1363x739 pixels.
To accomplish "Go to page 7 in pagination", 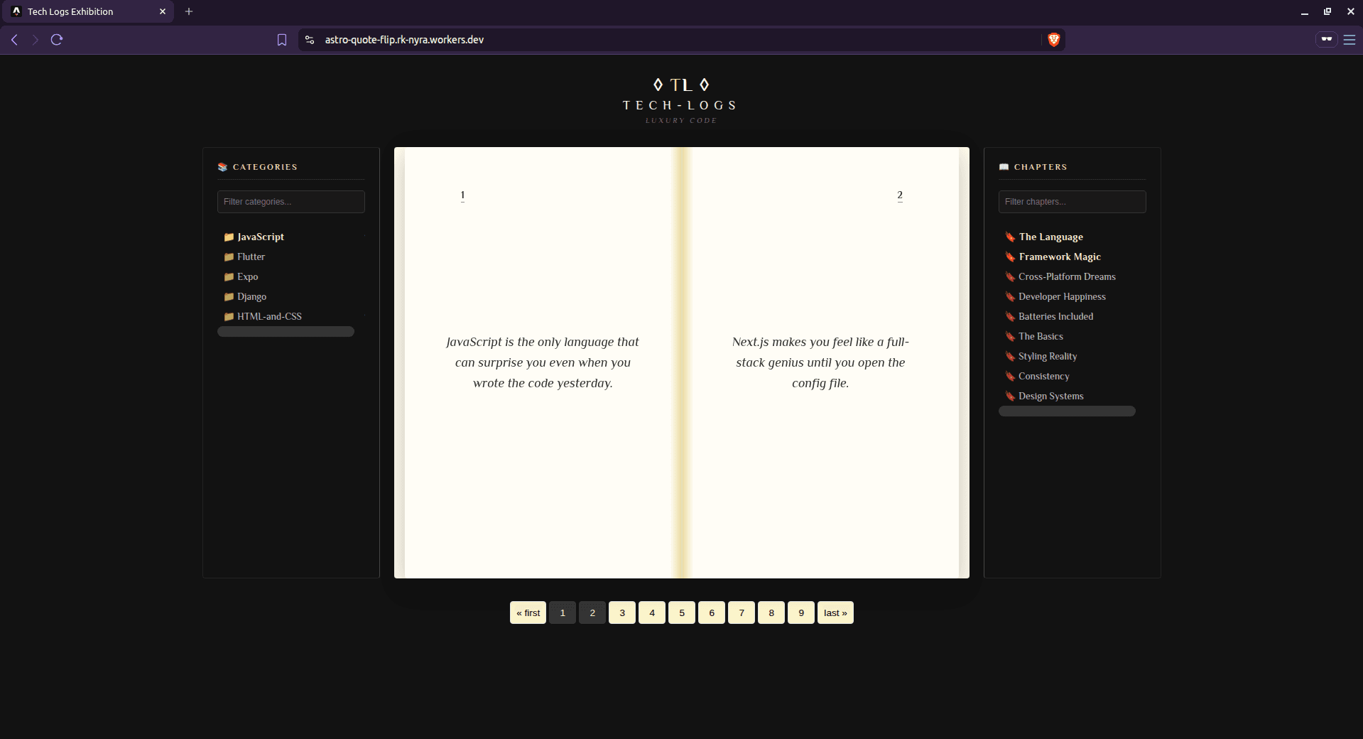I will click(742, 613).
